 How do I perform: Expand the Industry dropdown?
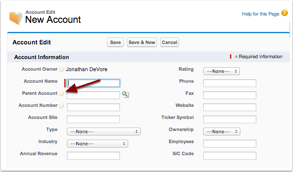[98, 144]
